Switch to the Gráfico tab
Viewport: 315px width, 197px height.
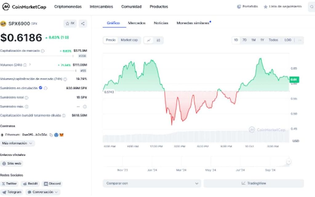click(x=113, y=23)
